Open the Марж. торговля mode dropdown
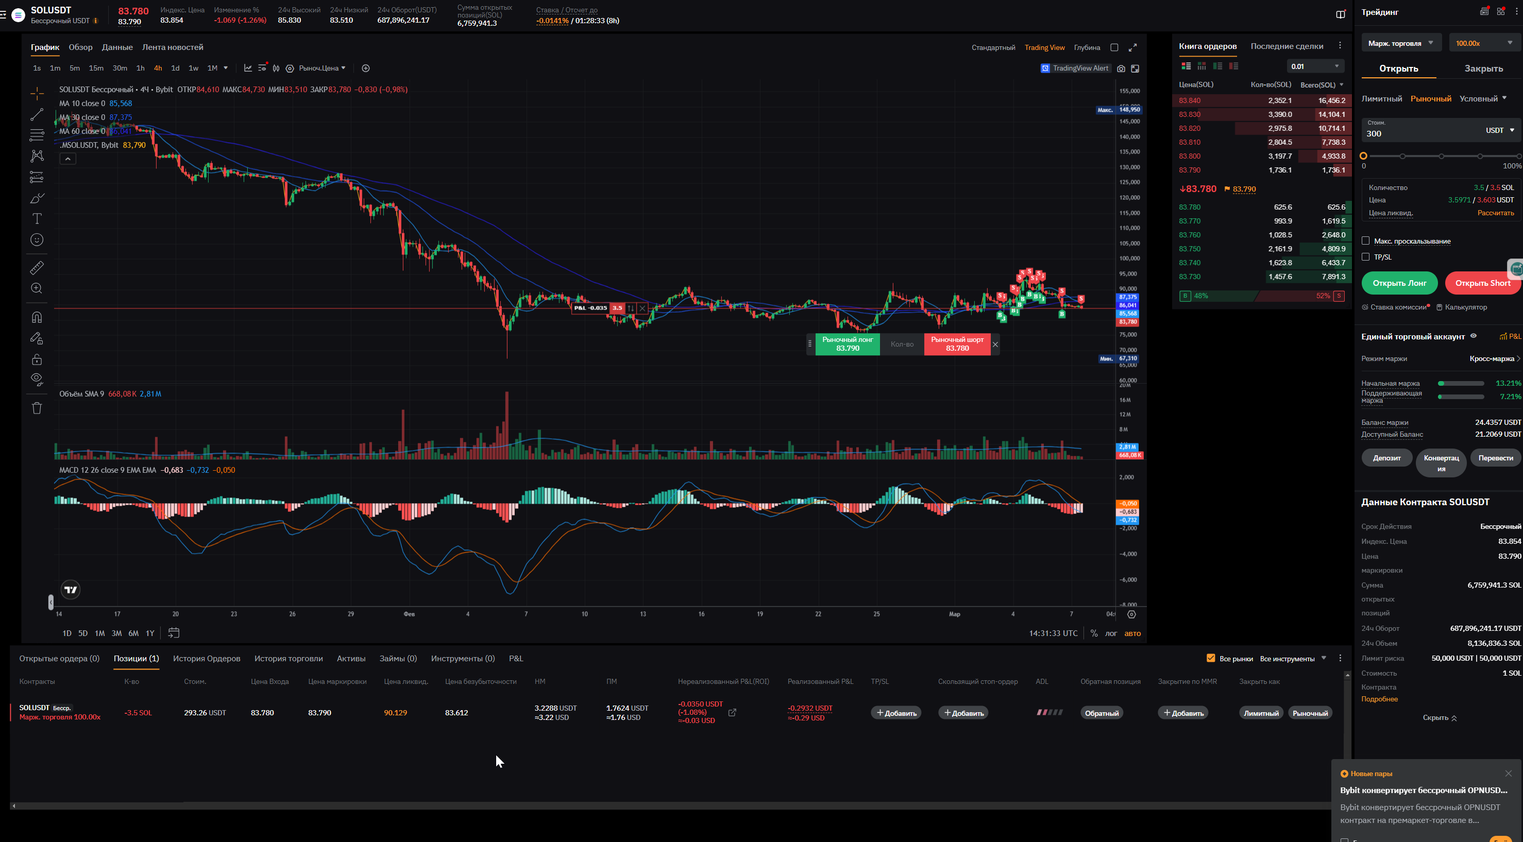Image resolution: width=1523 pixels, height=842 pixels. coord(1400,43)
